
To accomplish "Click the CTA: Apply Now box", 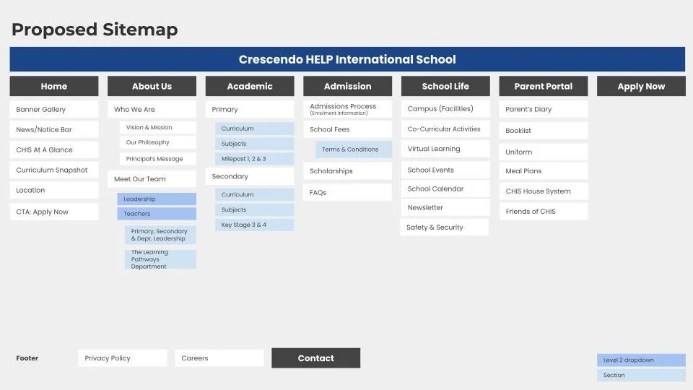I will point(54,212).
